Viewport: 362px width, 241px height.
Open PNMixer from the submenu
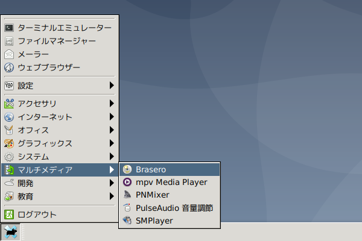point(170,195)
